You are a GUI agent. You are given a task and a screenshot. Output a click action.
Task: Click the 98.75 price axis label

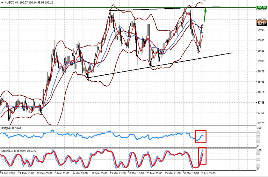[261, 71]
